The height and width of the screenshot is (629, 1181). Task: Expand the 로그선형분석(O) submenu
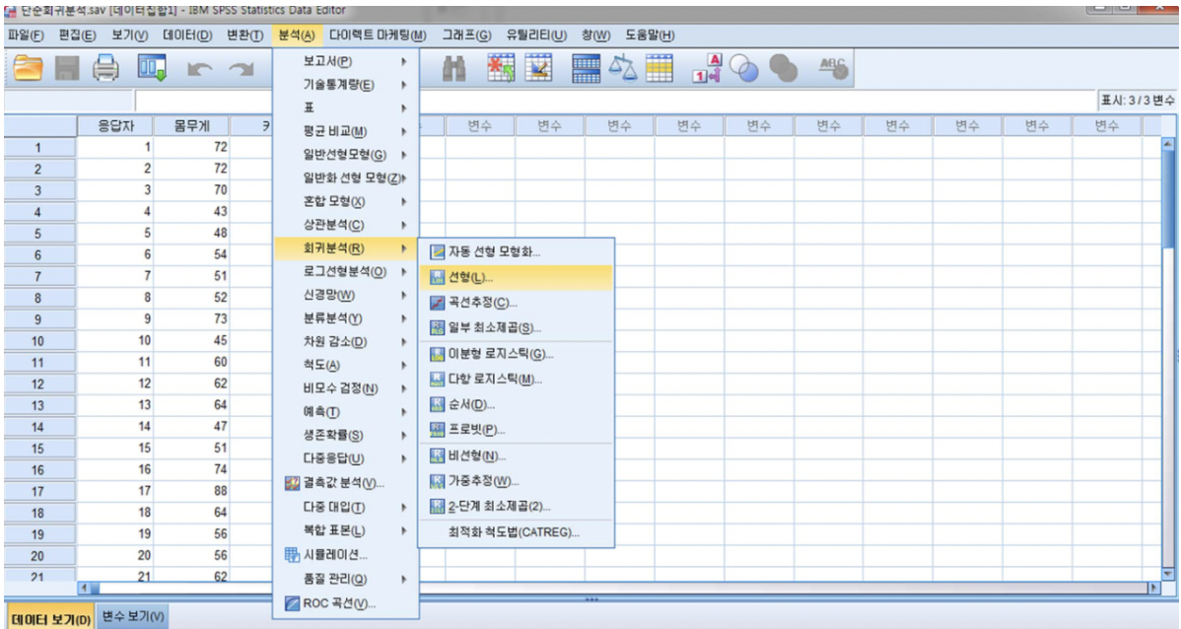pyautogui.click(x=346, y=271)
